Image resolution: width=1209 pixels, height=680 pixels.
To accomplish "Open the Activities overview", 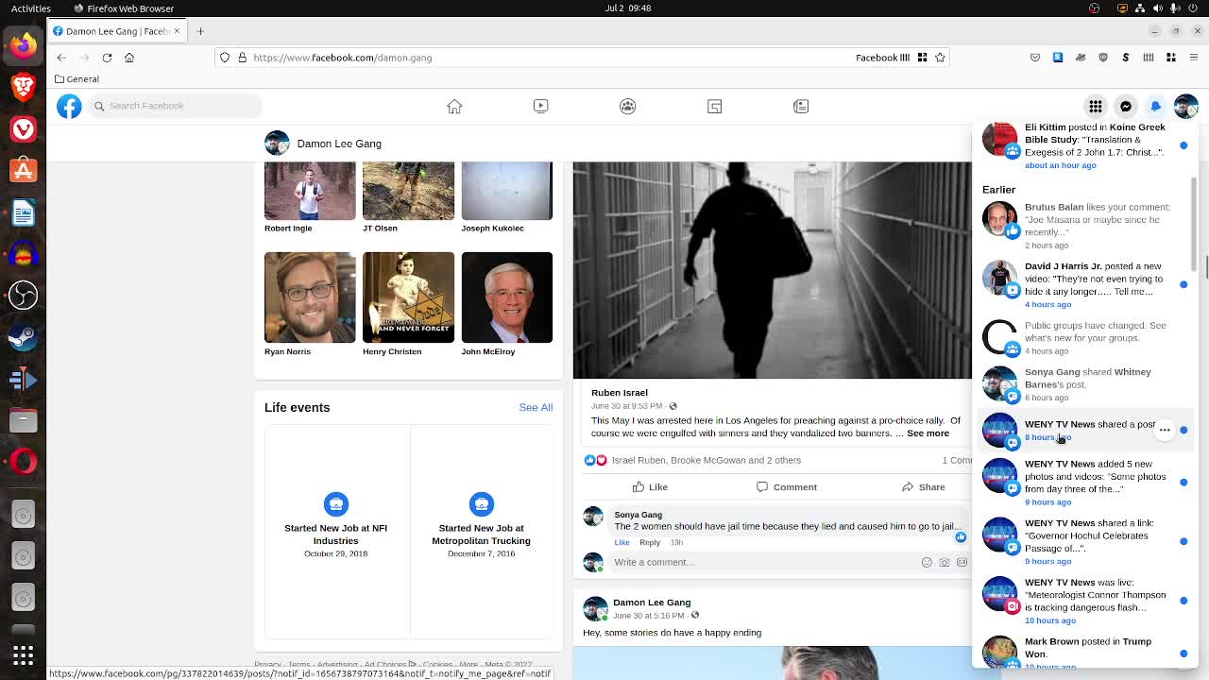I will point(31,8).
